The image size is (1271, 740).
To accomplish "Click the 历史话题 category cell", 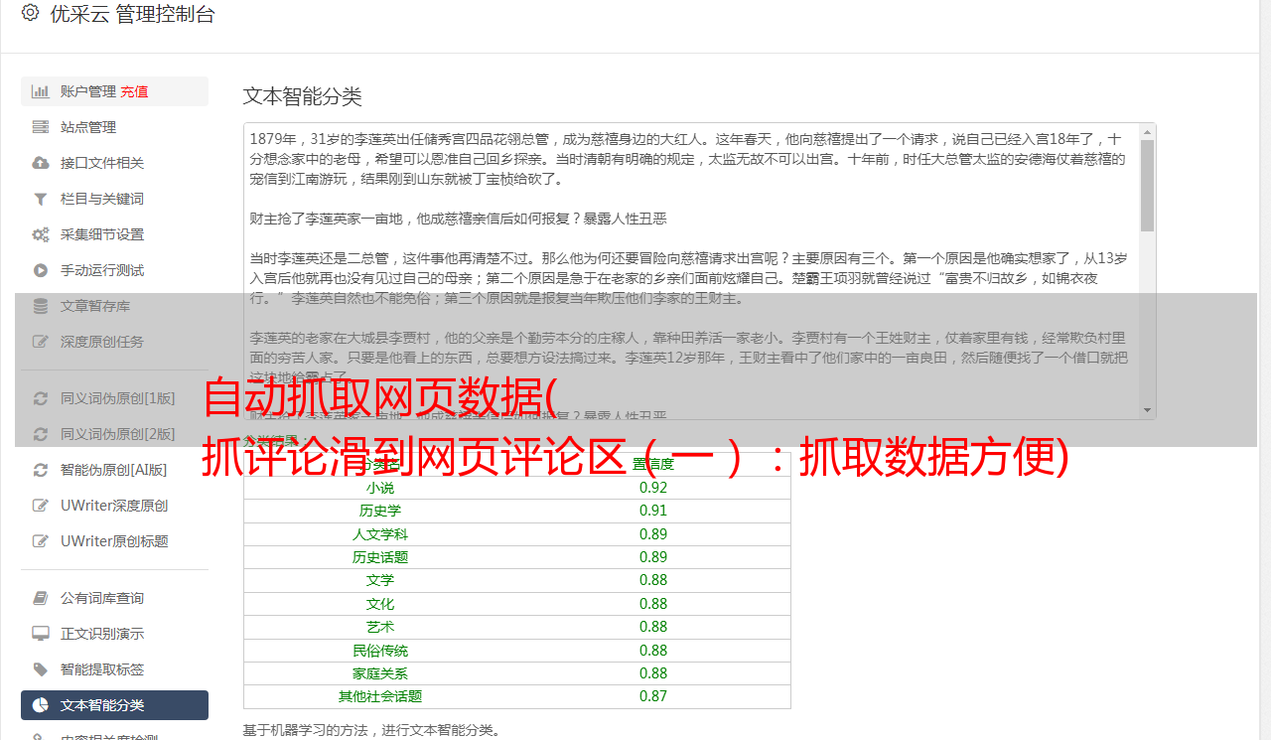I will click(380, 557).
